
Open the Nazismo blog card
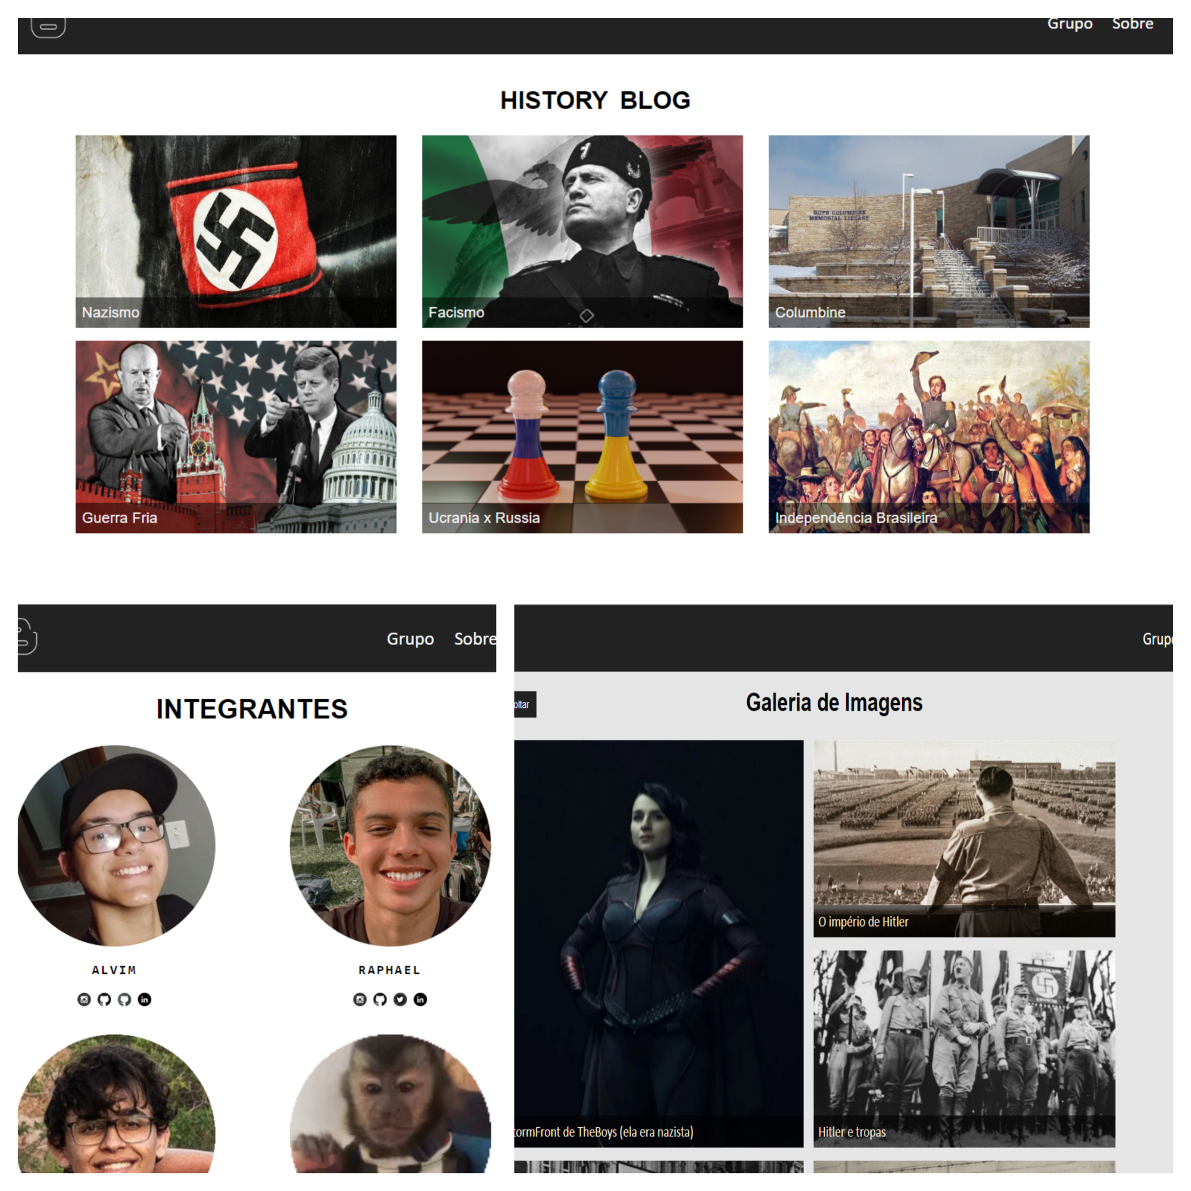pyautogui.click(x=236, y=232)
